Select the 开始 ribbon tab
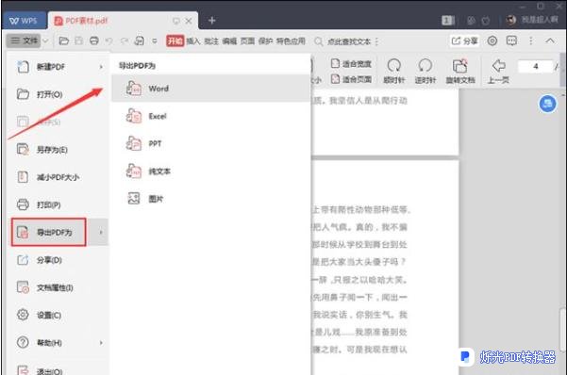Viewport: 567px width, 375px height. click(175, 41)
